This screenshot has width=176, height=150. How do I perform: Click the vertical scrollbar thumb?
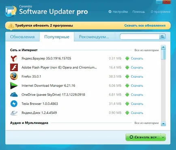[163, 55]
